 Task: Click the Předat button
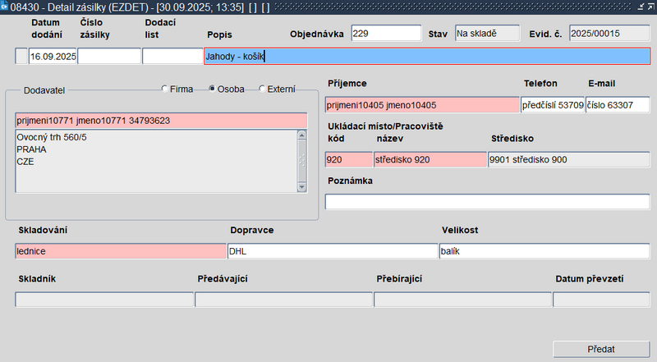point(601,349)
